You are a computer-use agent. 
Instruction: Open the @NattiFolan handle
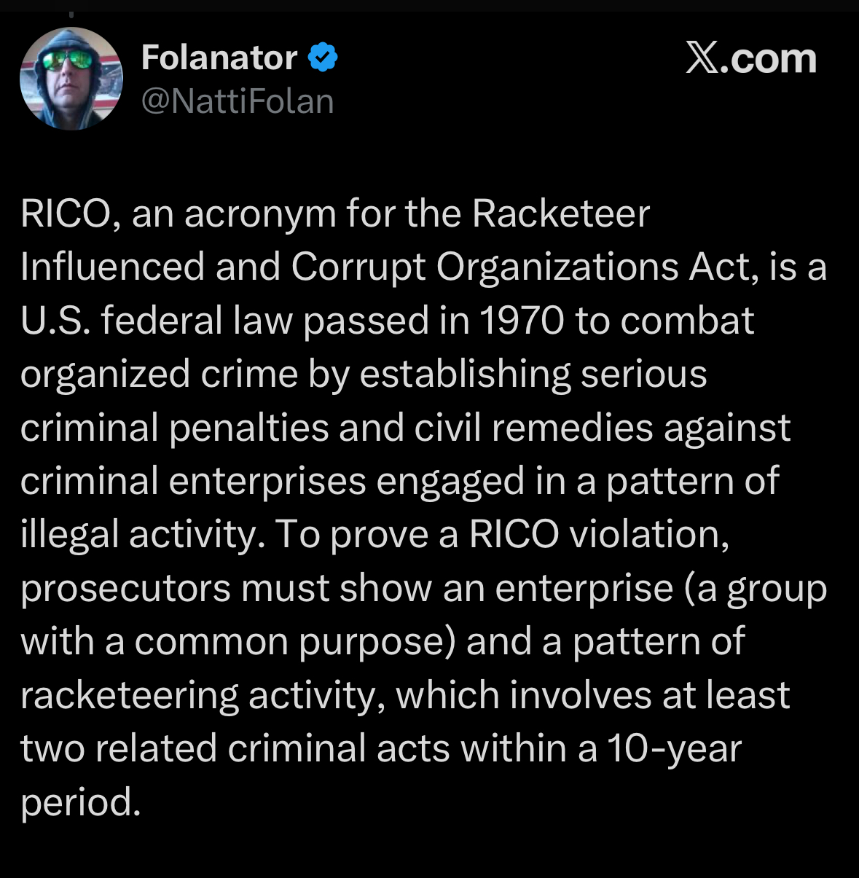(x=238, y=101)
